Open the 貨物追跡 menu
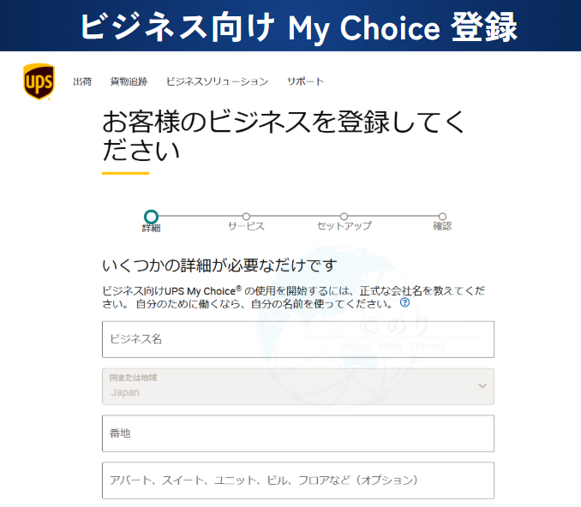Screen dimensions: 581x507 tap(129, 81)
